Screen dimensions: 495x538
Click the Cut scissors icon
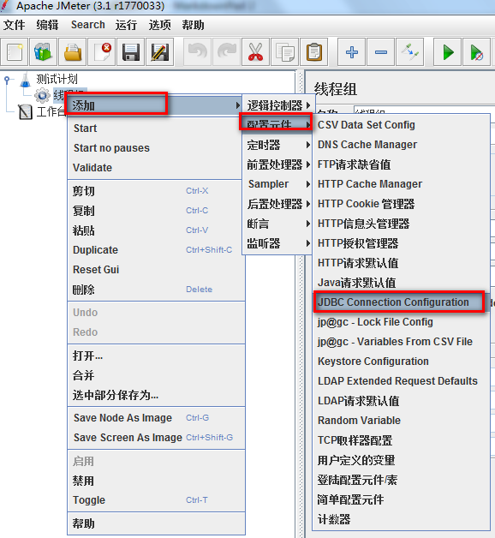(x=255, y=52)
